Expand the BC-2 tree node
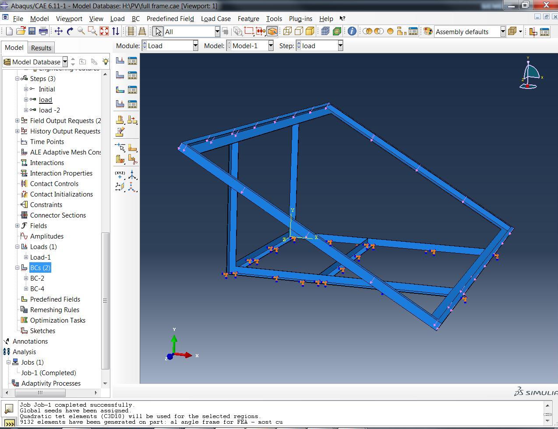The height and width of the screenshot is (429, 558). point(26,278)
